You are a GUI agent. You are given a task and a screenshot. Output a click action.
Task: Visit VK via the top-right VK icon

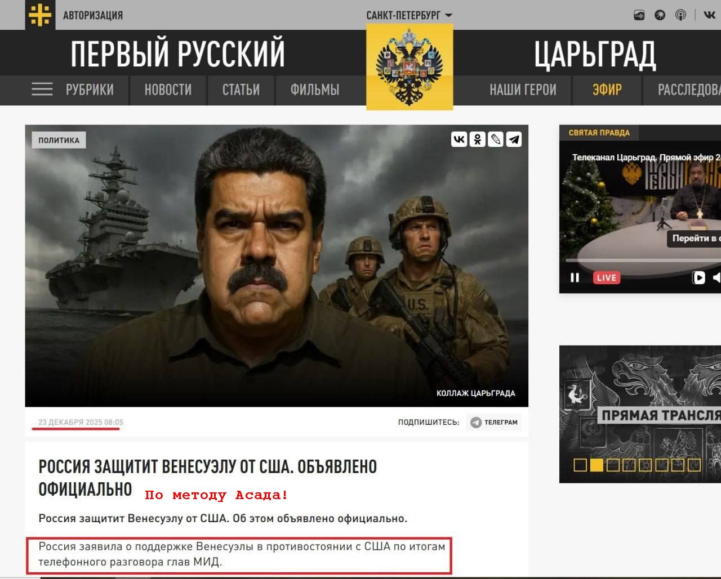tap(709, 15)
